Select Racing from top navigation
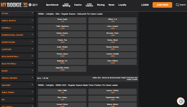The height and width of the screenshot is (107, 187). 101,5
